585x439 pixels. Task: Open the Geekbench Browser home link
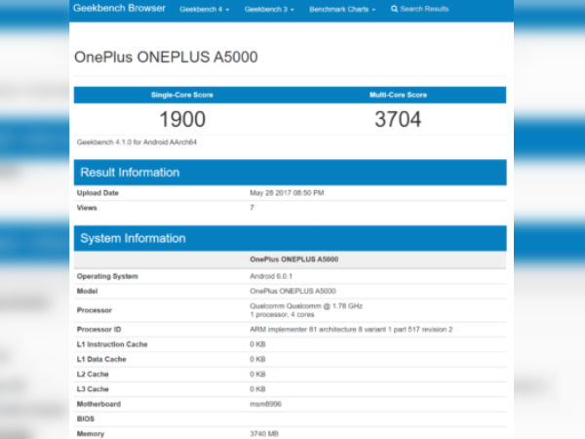[119, 8]
